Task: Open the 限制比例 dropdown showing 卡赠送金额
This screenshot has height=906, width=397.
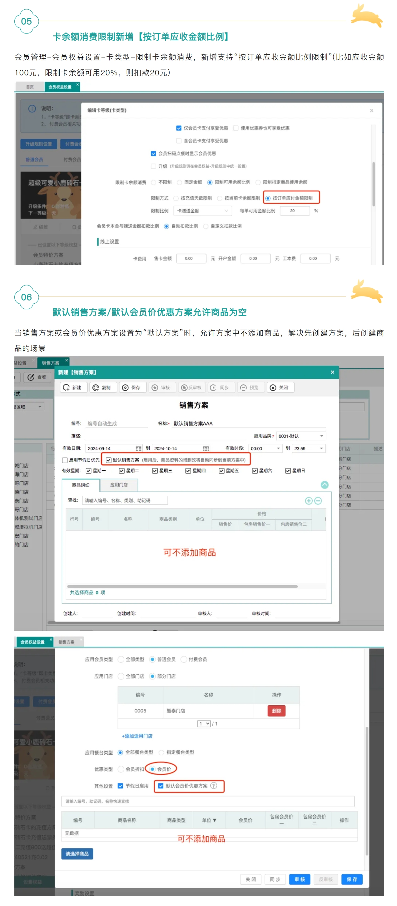Action: click(202, 211)
